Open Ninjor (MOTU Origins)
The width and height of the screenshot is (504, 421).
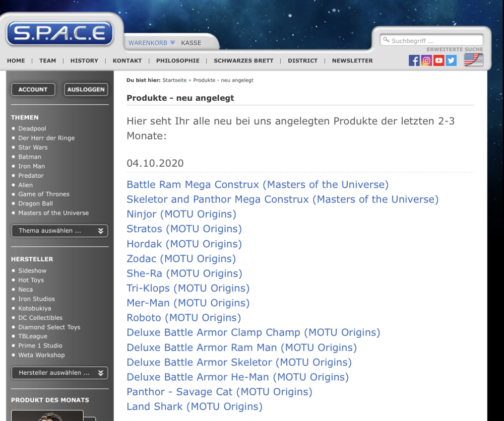pyautogui.click(x=181, y=214)
